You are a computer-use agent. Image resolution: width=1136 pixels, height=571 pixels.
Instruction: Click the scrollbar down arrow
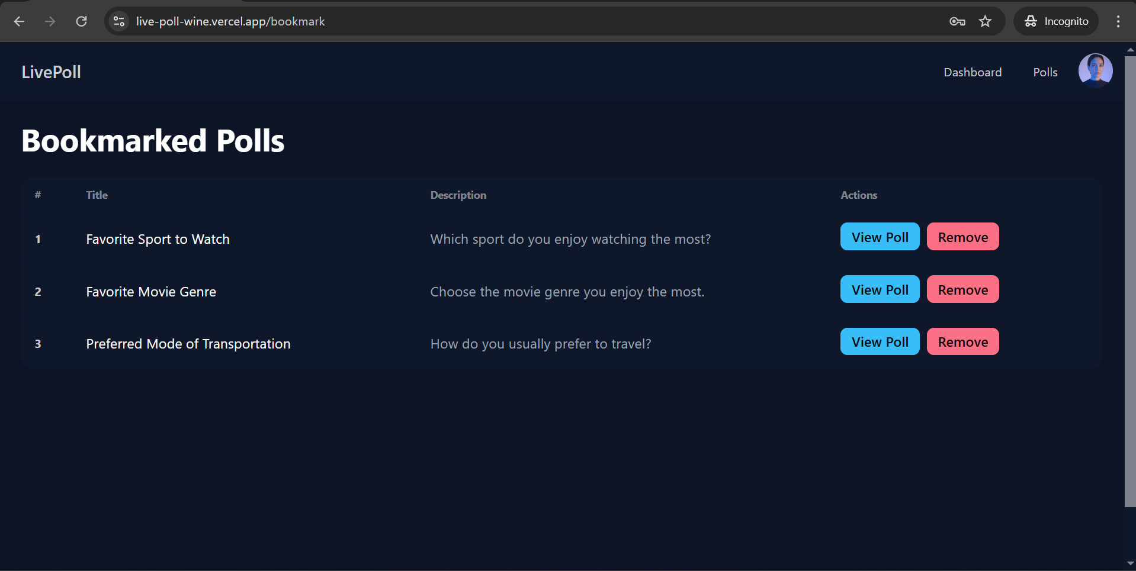coord(1130,564)
